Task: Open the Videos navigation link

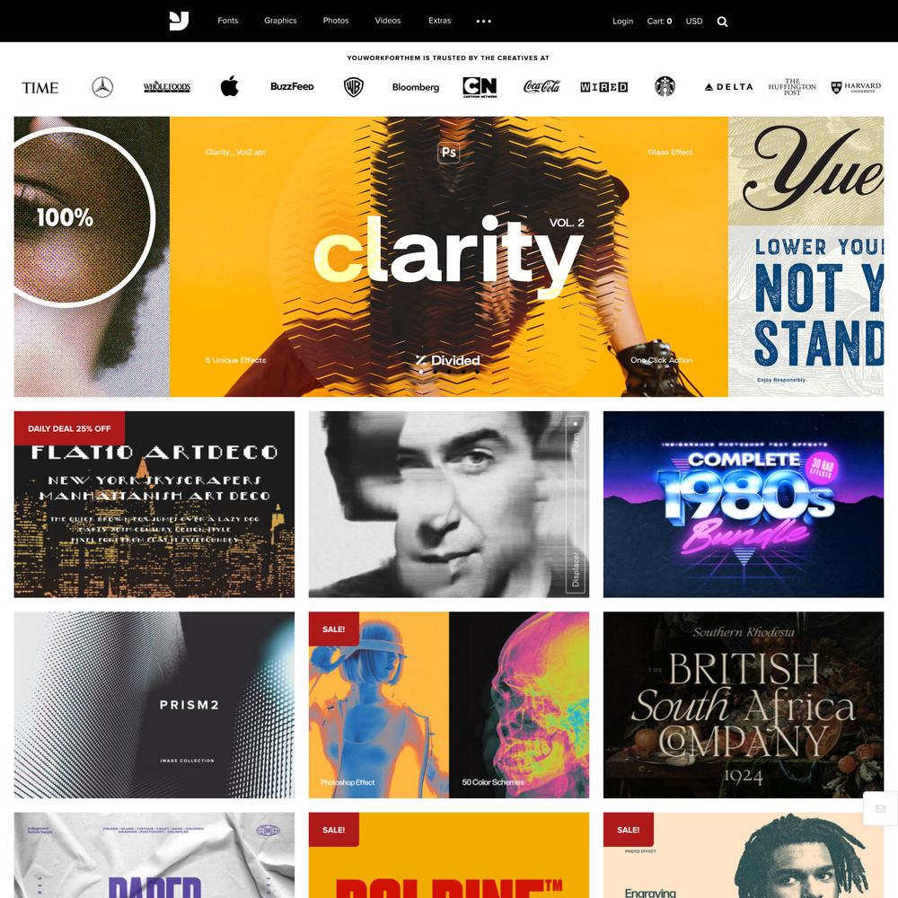Action: click(388, 21)
